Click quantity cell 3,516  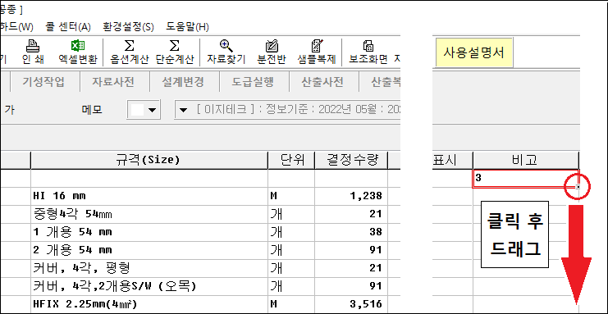point(351,304)
